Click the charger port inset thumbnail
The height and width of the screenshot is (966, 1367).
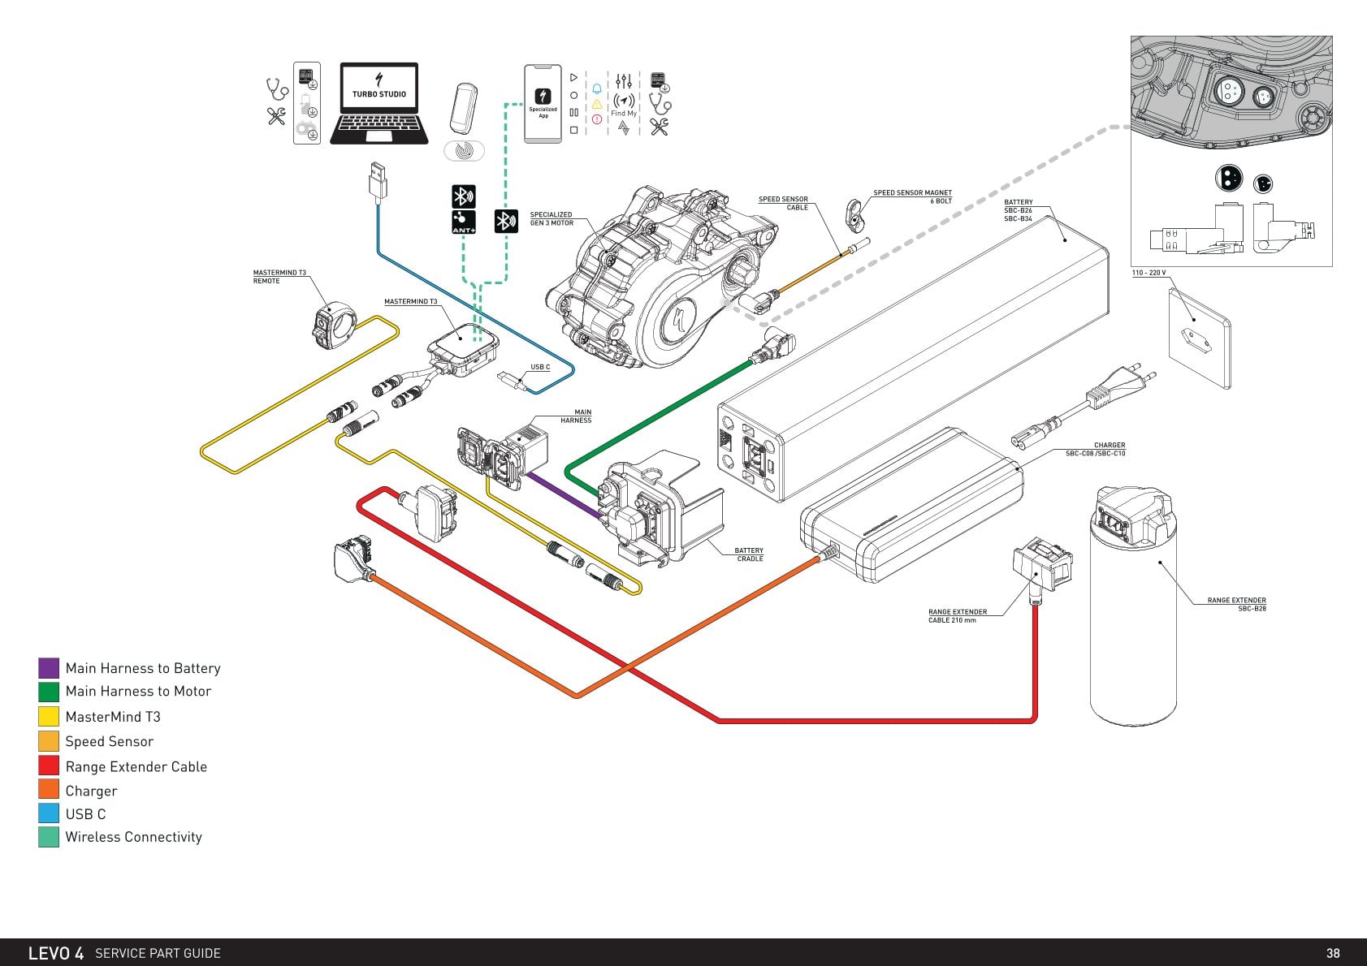coord(1231,151)
